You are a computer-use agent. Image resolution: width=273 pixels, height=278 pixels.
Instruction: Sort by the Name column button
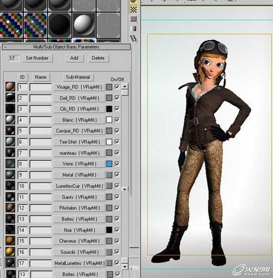[x=41, y=77]
